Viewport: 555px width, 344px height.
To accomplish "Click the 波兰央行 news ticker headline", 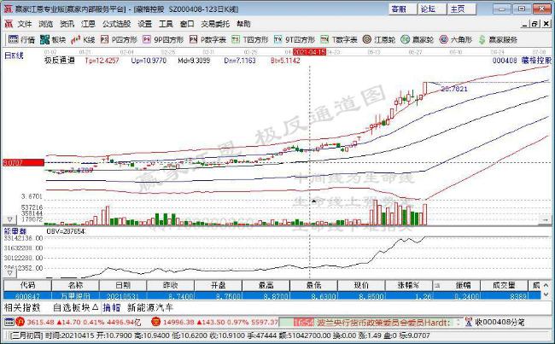I will tap(383, 323).
